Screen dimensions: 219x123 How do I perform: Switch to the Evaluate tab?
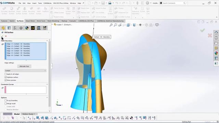pos(73,21)
